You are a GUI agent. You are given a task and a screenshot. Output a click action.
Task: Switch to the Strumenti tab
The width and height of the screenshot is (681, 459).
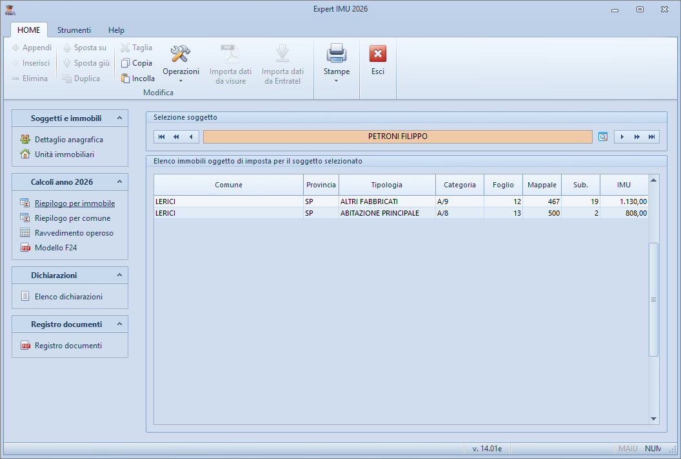(74, 30)
